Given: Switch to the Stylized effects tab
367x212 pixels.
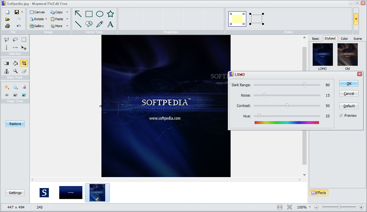Looking at the screenshot, I should coord(330,38).
